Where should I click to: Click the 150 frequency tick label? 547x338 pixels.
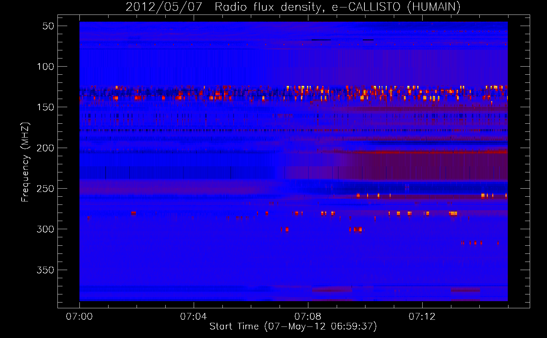click(x=45, y=107)
